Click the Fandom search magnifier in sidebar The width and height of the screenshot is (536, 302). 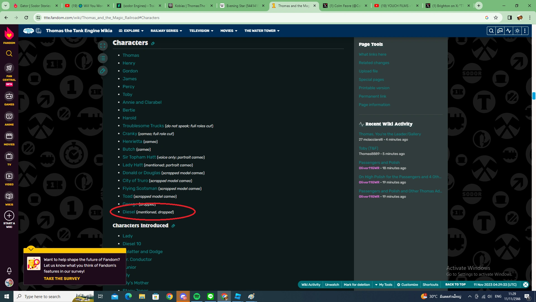9,53
